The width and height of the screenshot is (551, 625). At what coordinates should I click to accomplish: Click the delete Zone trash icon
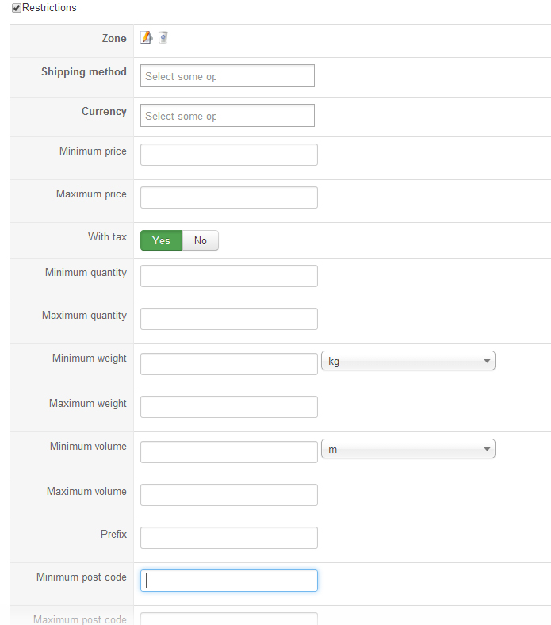pos(163,37)
